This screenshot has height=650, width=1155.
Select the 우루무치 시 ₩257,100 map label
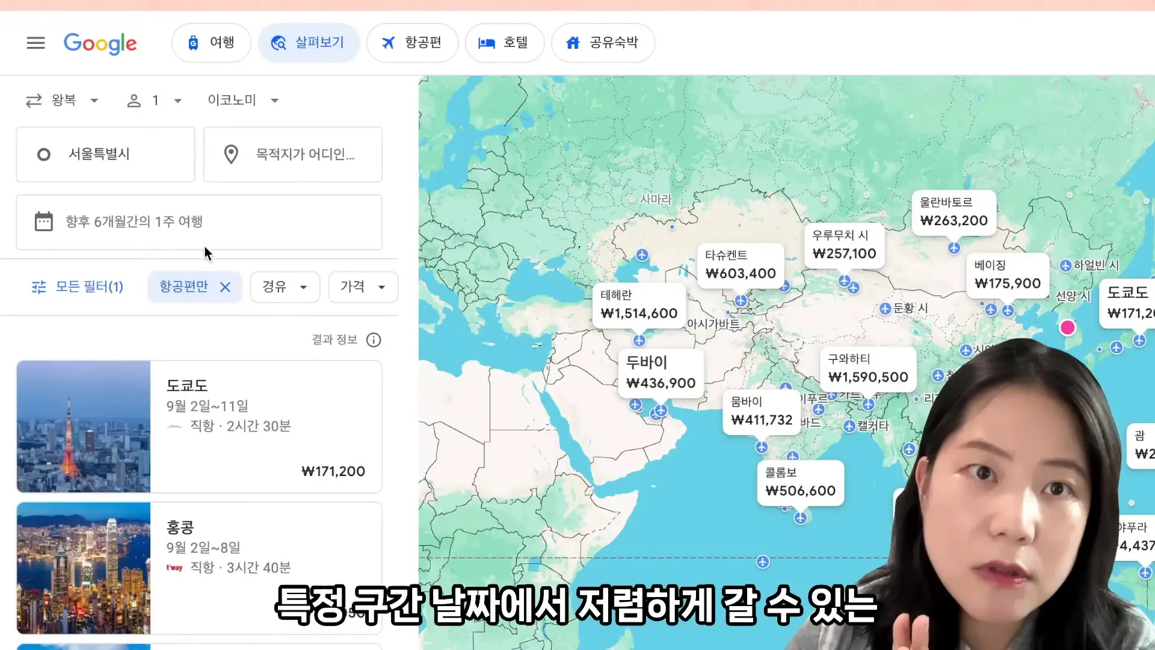pos(844,246)
